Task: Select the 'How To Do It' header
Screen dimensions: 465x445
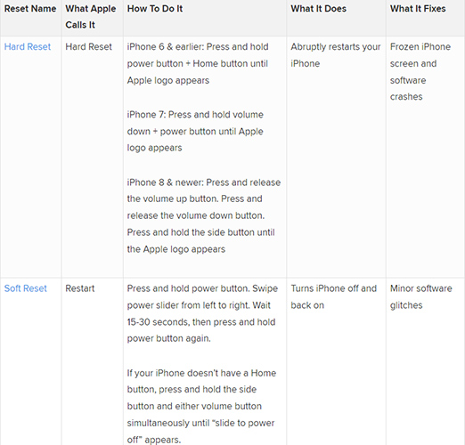Action: coord(155,9)
